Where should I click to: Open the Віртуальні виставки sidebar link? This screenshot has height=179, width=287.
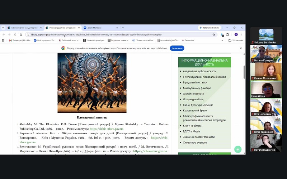[x=195, y=82]
